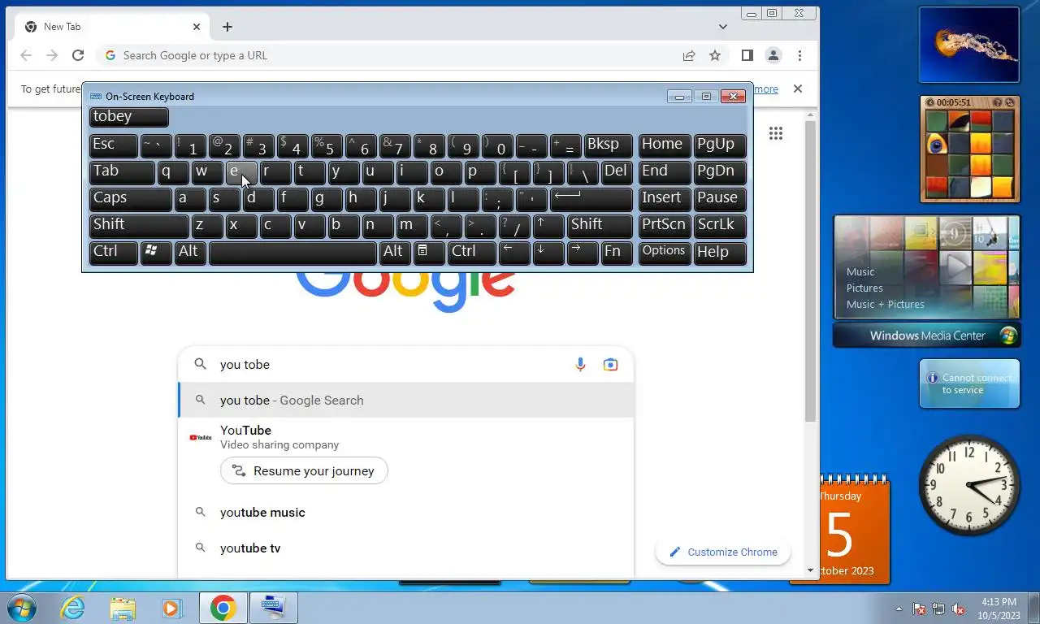Click the right arrow key on keyboard
This screenshot has width=1040, height=624.
tap(583, 253)
